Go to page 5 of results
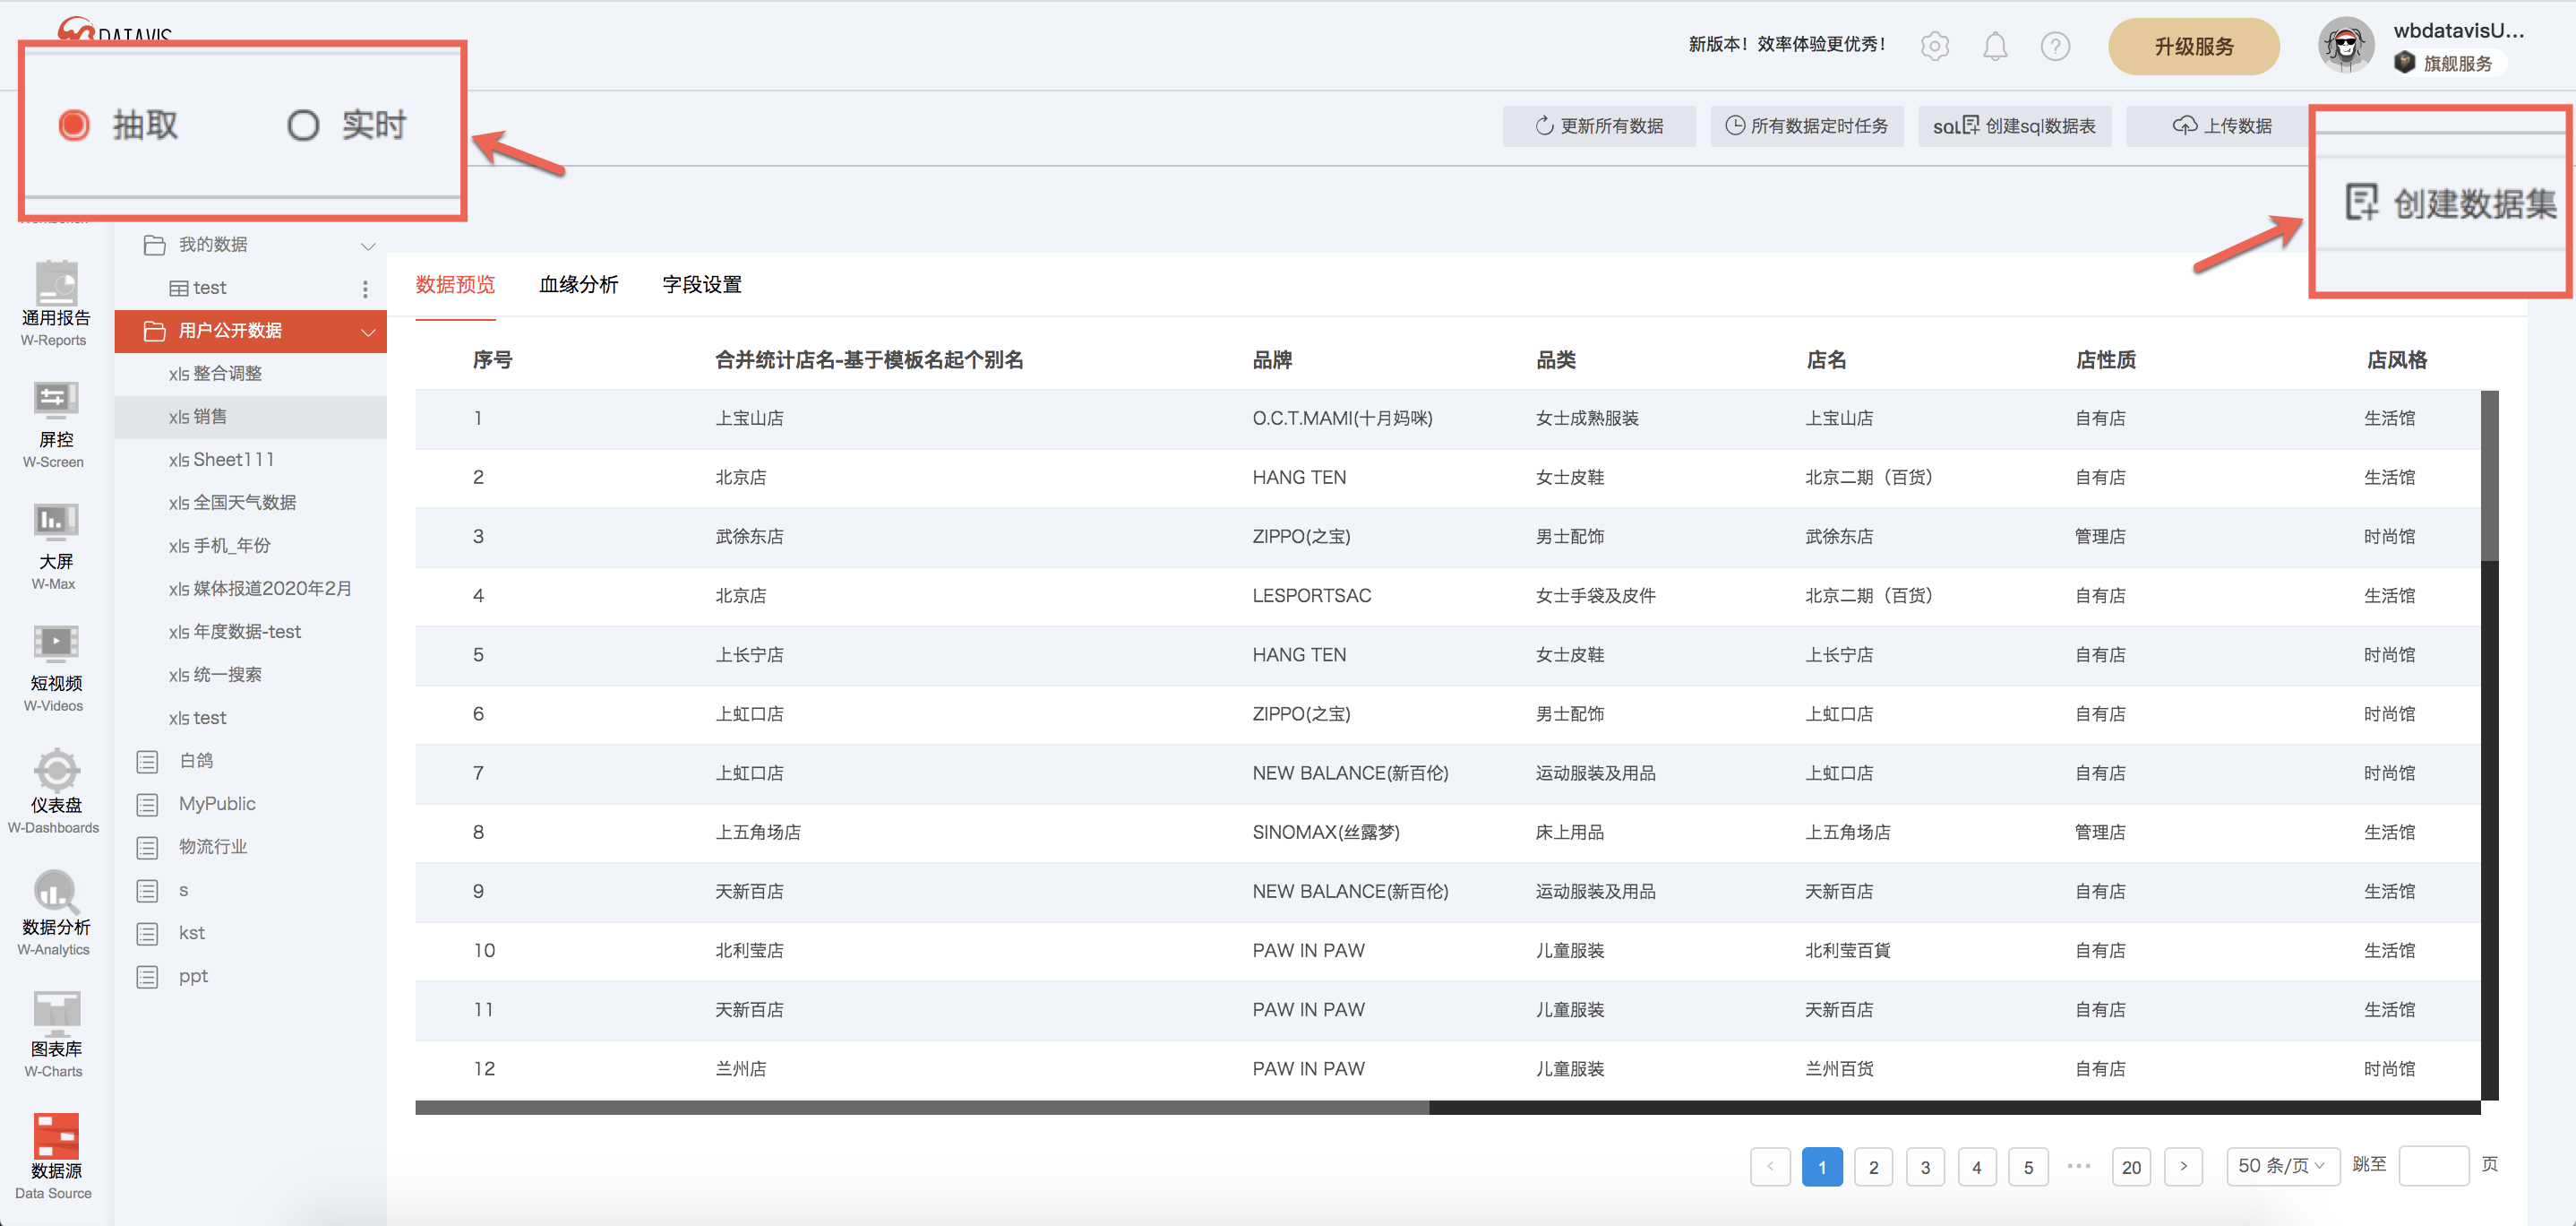 tap(2028, 1167)
